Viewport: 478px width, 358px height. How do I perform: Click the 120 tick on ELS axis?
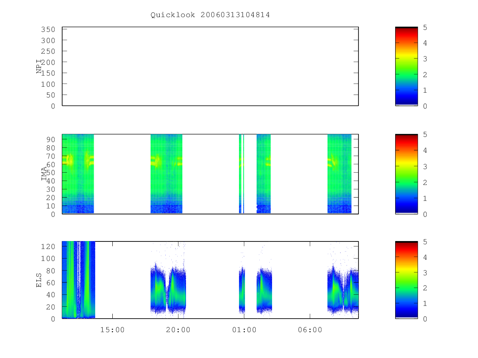tap(47, 247)
